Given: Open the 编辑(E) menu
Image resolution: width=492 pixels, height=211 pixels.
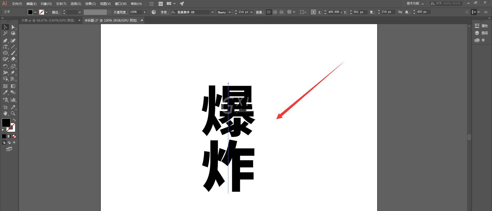Looking at the screenshot, I should [31, 4].
